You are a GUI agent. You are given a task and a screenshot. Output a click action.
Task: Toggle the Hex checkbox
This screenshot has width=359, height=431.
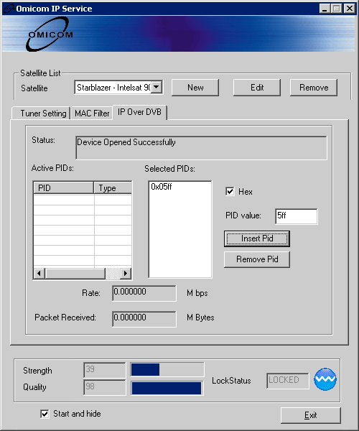click(x=230, y=191)
